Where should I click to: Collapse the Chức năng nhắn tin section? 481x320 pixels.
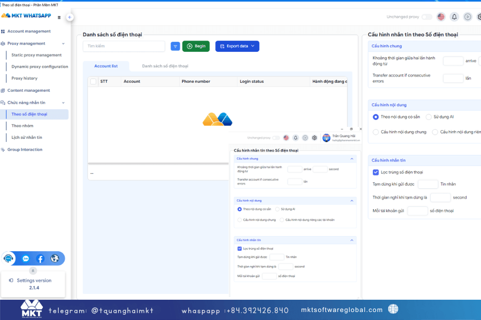(63, 102)
